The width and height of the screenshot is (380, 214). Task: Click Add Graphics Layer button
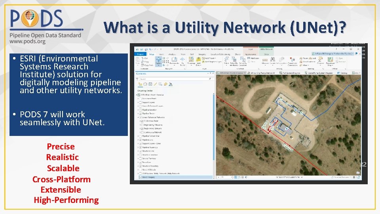[212, 62]
